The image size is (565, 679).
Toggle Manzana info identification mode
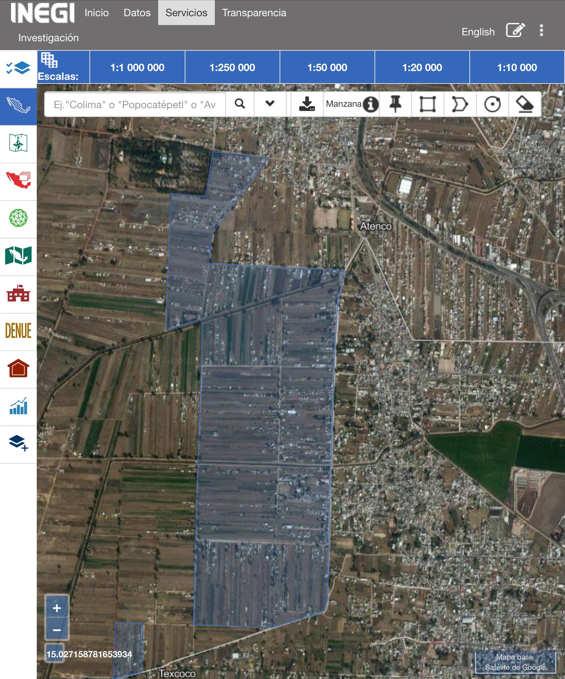coord(352,104)
